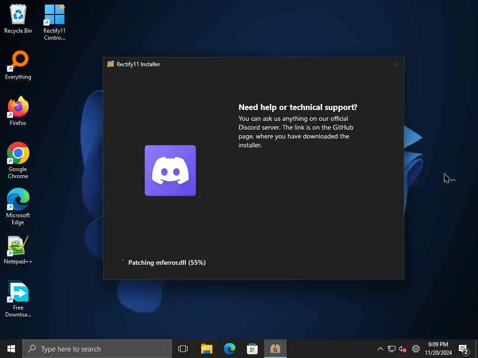
Task: Select the Notepad++ desktop shortcut
Action: 18,250
